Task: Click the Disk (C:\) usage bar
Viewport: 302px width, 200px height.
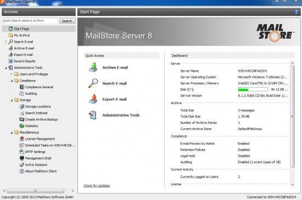Action: pyautogui.click(x=253, y=89)
